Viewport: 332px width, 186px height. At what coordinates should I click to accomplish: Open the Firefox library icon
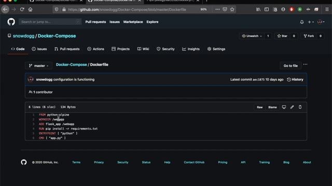coord(258,9)
